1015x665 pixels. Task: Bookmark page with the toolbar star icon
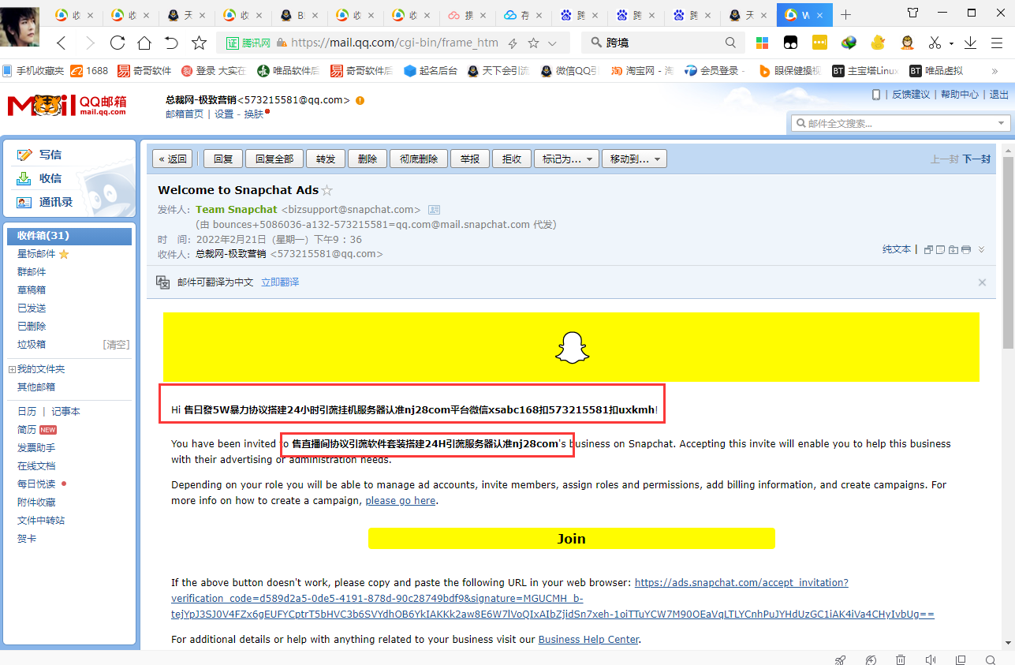pos(200,43)
